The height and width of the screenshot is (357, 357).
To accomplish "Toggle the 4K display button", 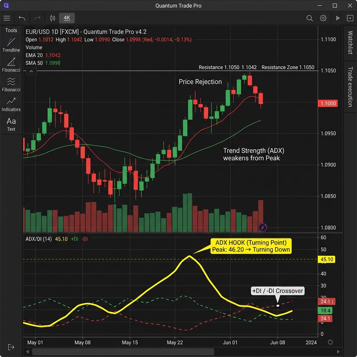I will click(x=67, y=18).
